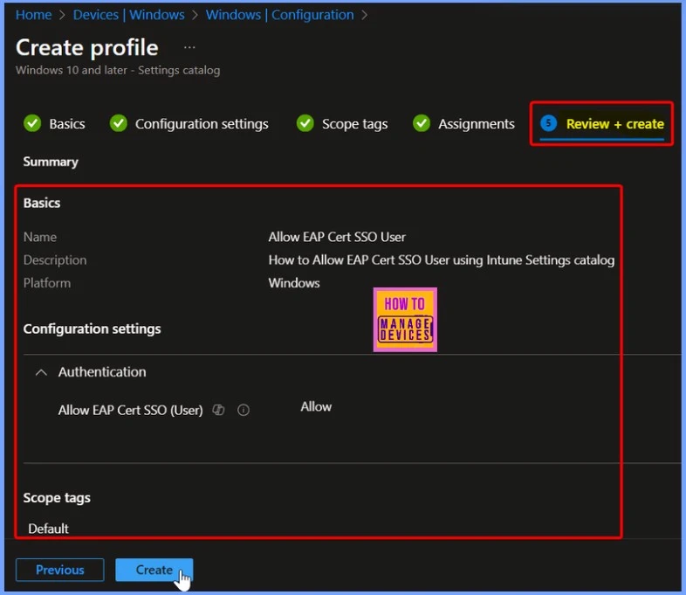The height and width of the screenshot is (595, 686).
Task: Click the Authentication category label
Action: [x=102, y=372]
